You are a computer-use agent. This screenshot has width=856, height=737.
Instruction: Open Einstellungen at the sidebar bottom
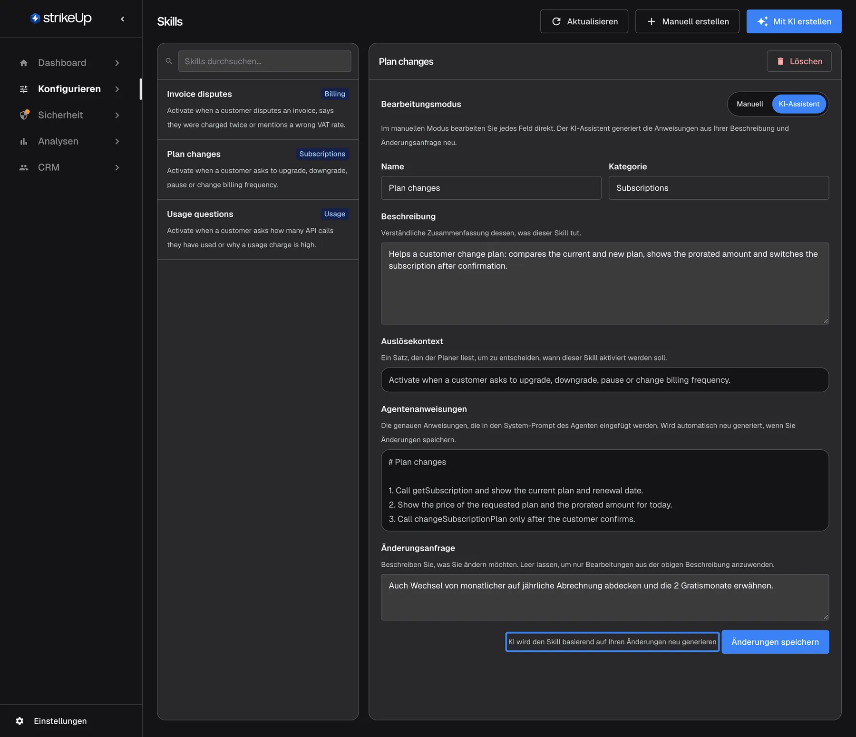(x=60, y=721)
